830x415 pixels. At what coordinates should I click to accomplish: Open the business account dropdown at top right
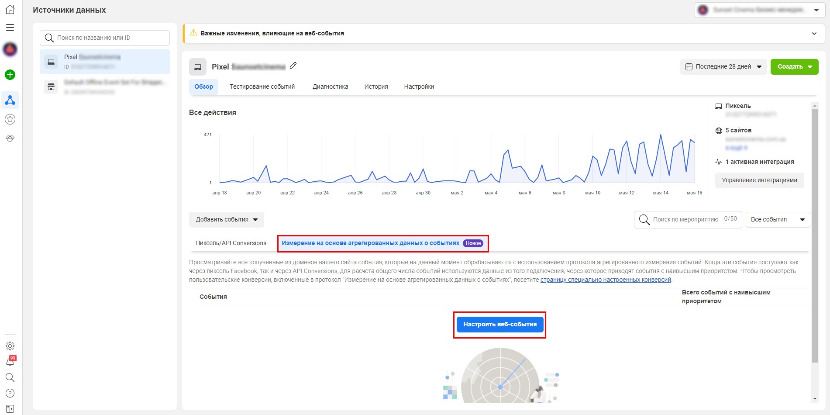point(759,10)
